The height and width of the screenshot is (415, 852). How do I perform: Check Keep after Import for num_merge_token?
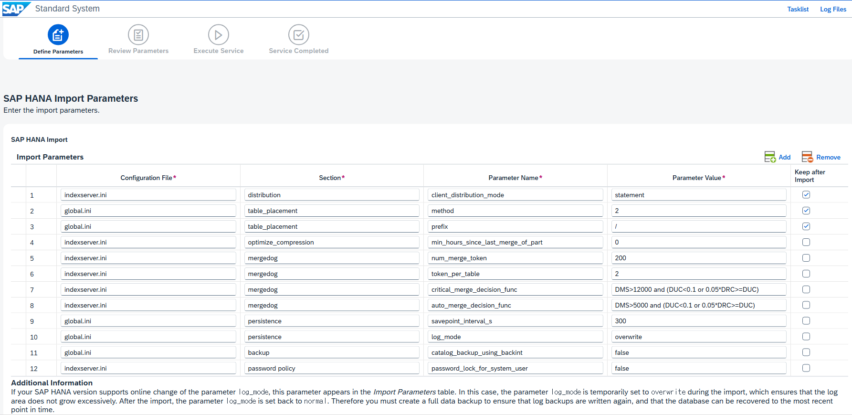pyautogui.click(x=806, y=258)
